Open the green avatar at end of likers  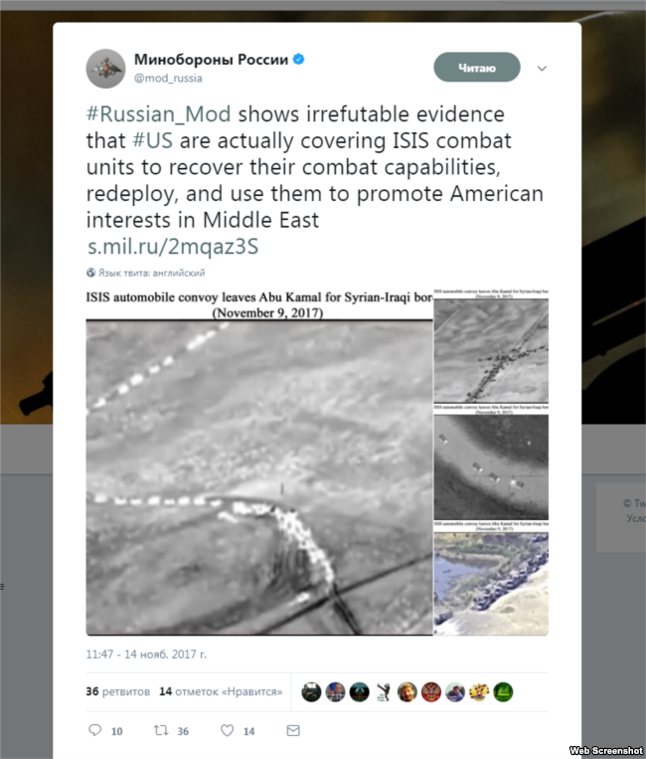(503, 692)
